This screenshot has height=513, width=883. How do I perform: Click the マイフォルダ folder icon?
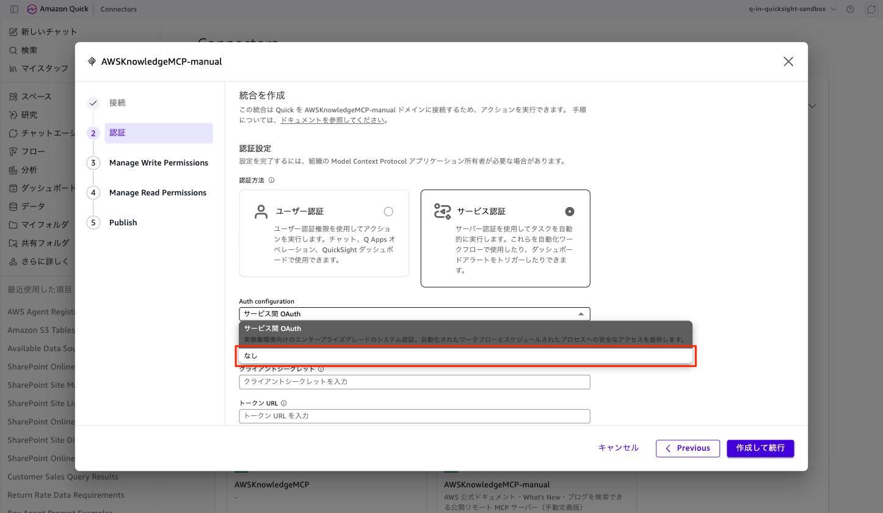pyautogui.click(x=13, y=225)
